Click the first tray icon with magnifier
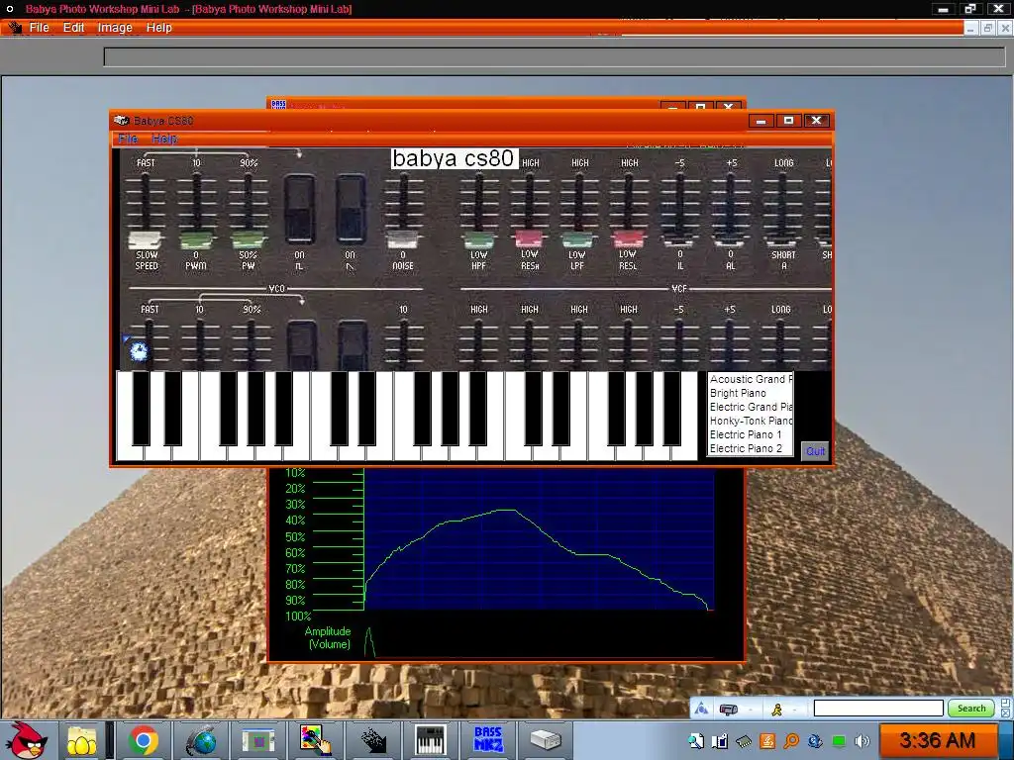Screen dimensions: 1014x760 click(696, 741)
